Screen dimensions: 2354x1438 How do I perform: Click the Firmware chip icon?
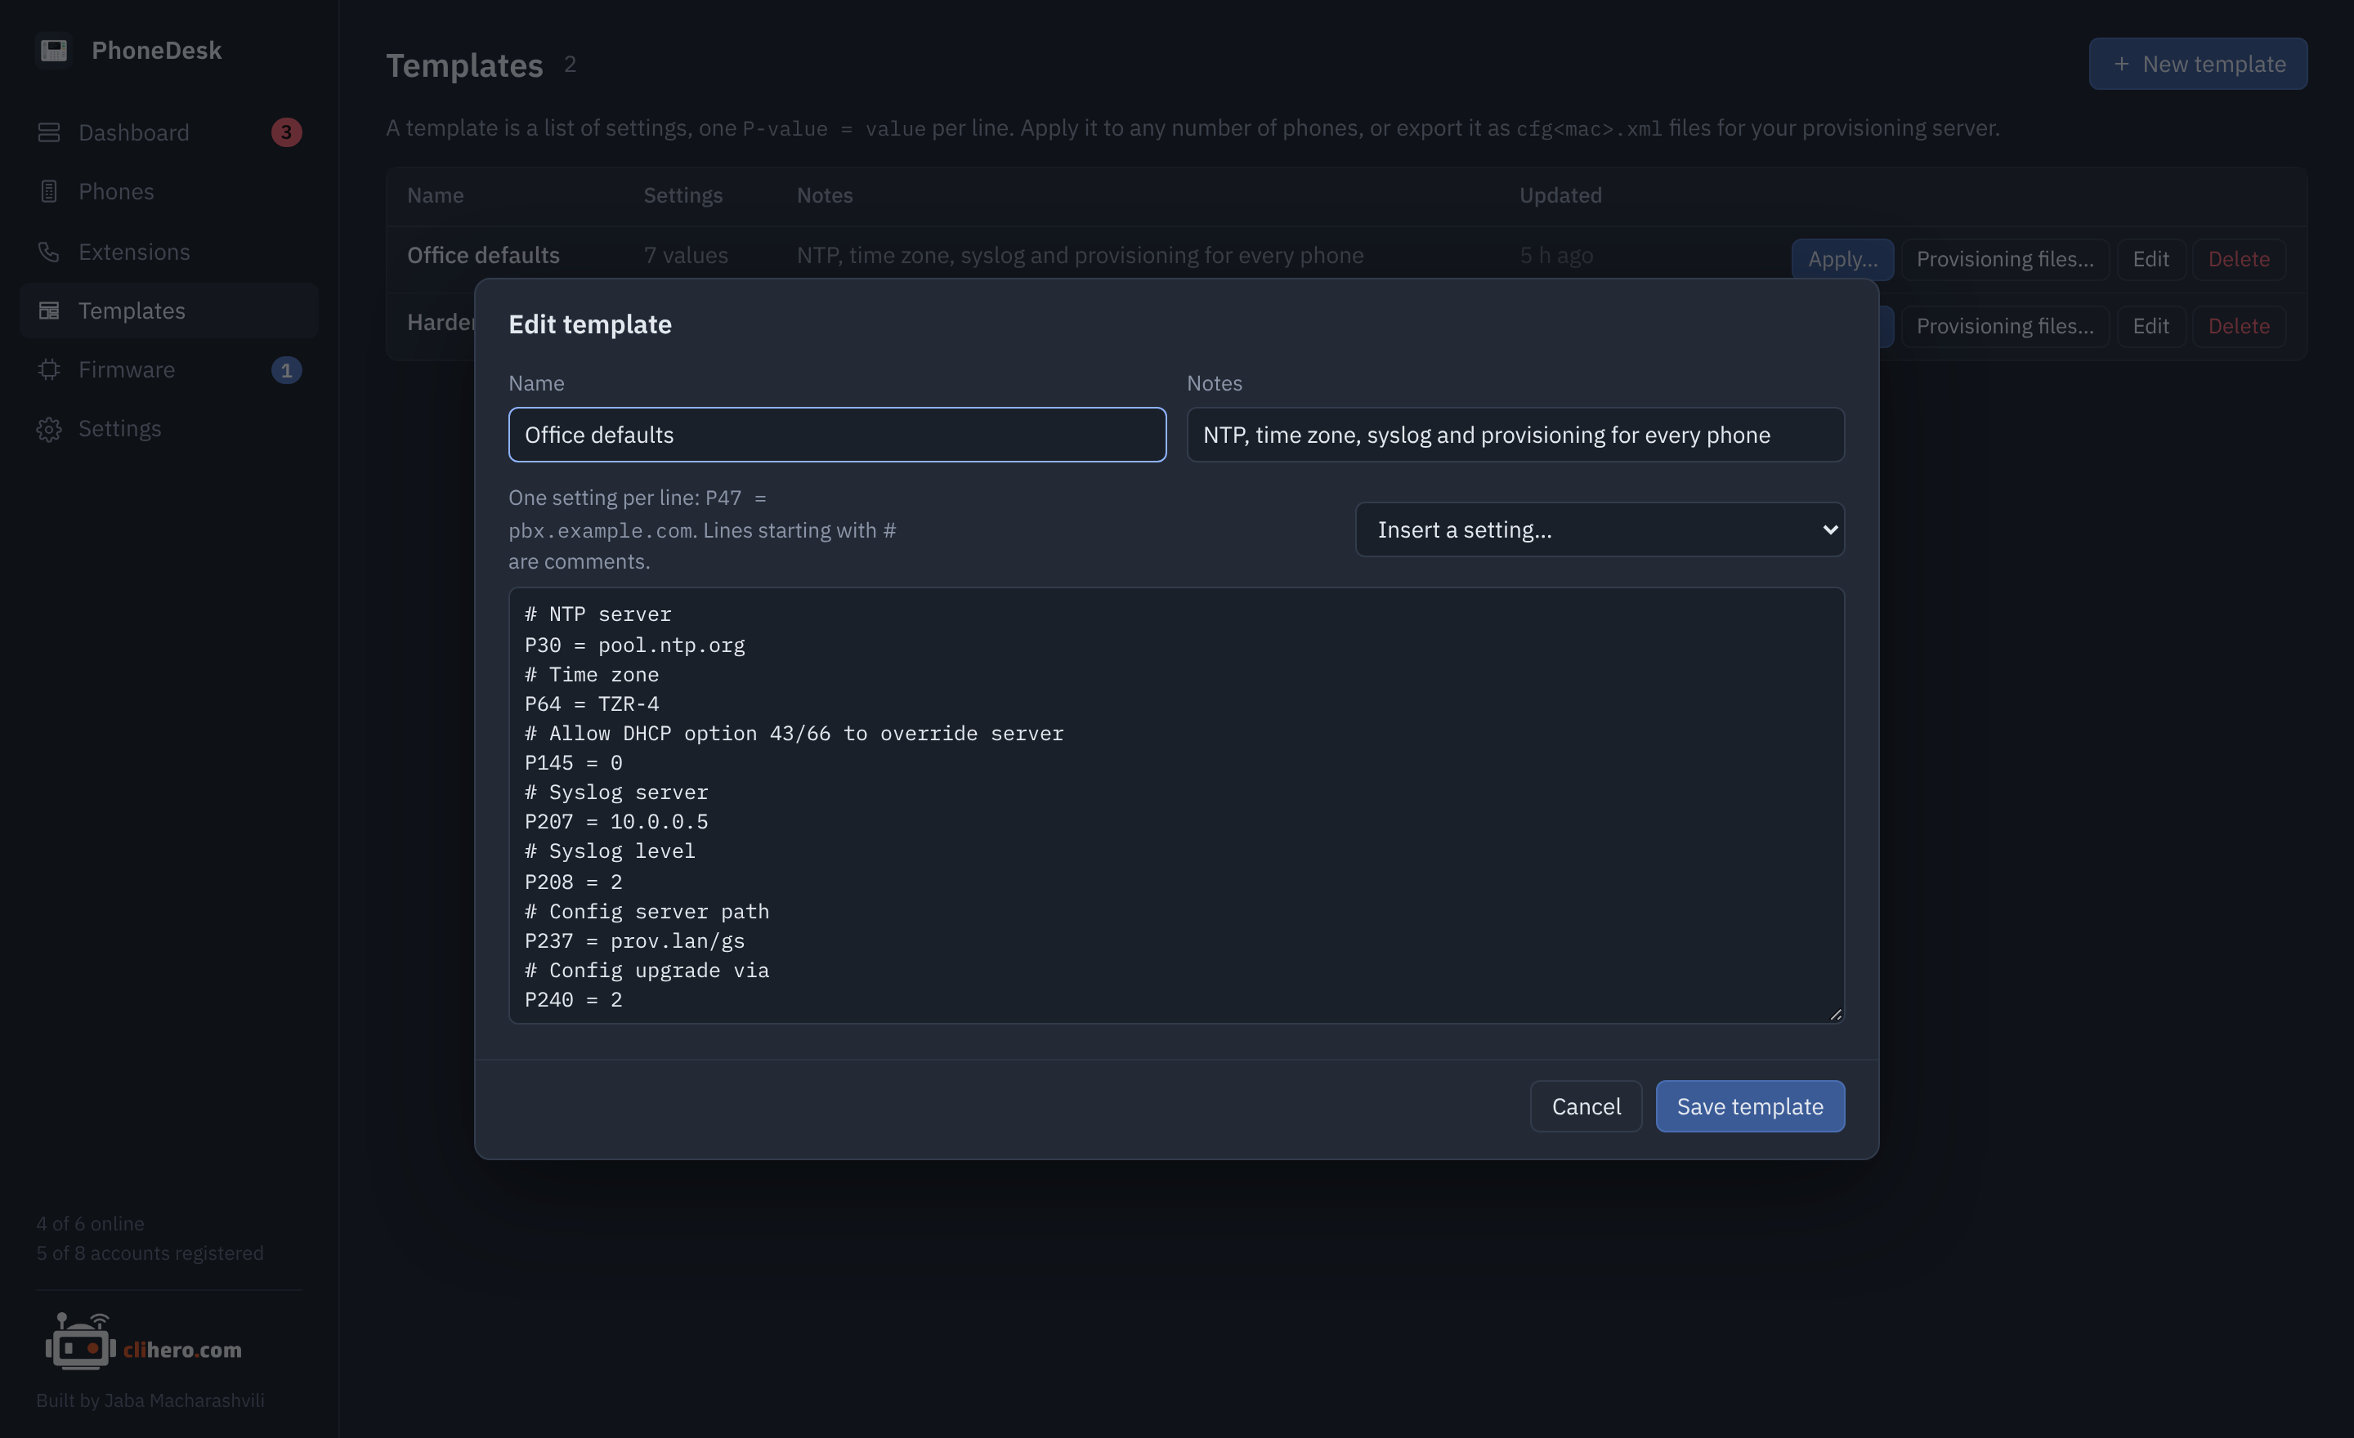click(x=49, y=369)
